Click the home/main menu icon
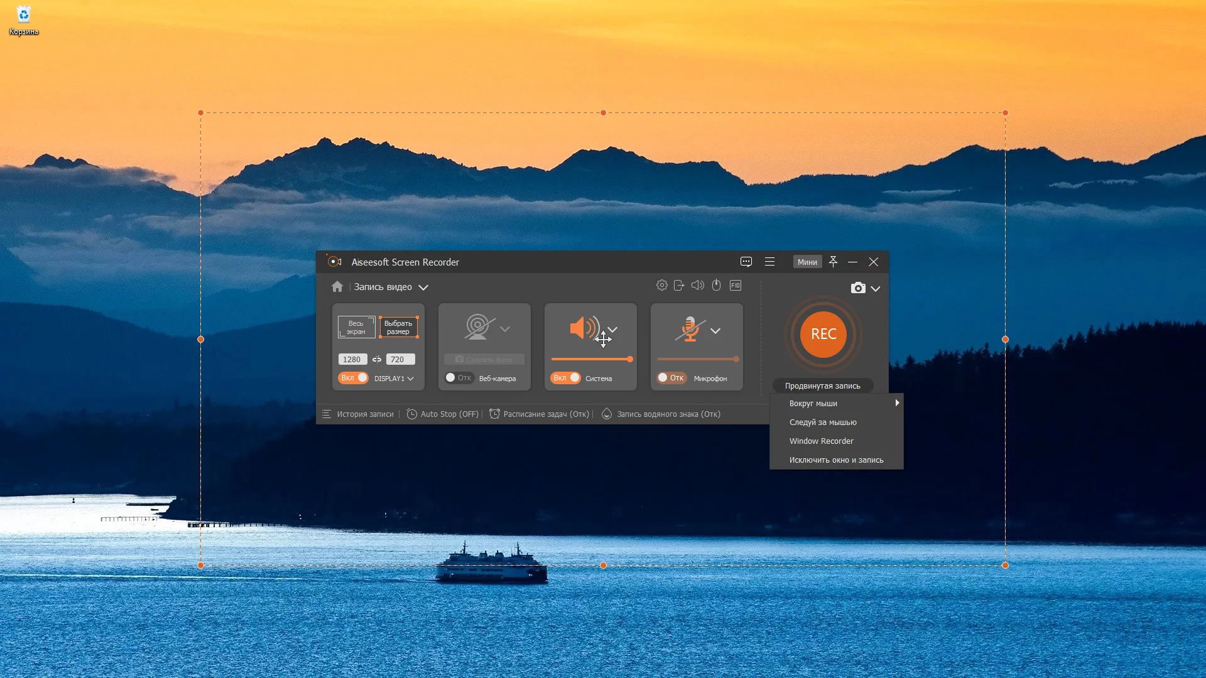This screenshot has height=678, width=1206. coord(337,286)
